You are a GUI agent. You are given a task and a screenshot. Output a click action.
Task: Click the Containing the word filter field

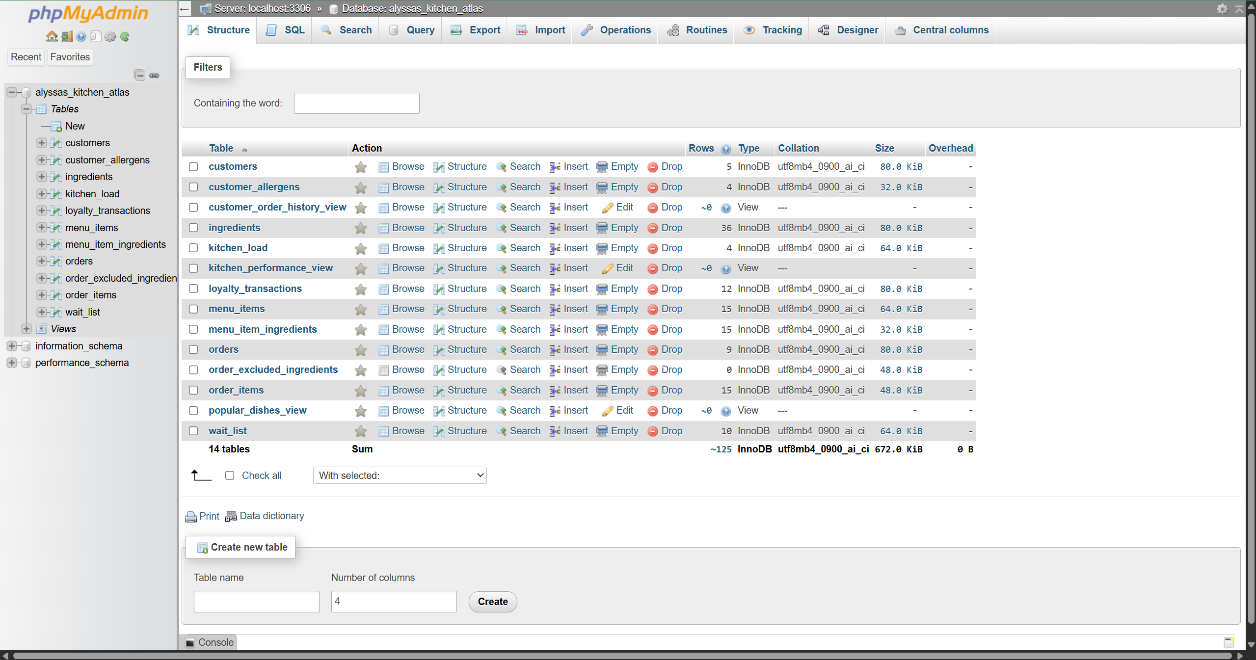point(357,104)
